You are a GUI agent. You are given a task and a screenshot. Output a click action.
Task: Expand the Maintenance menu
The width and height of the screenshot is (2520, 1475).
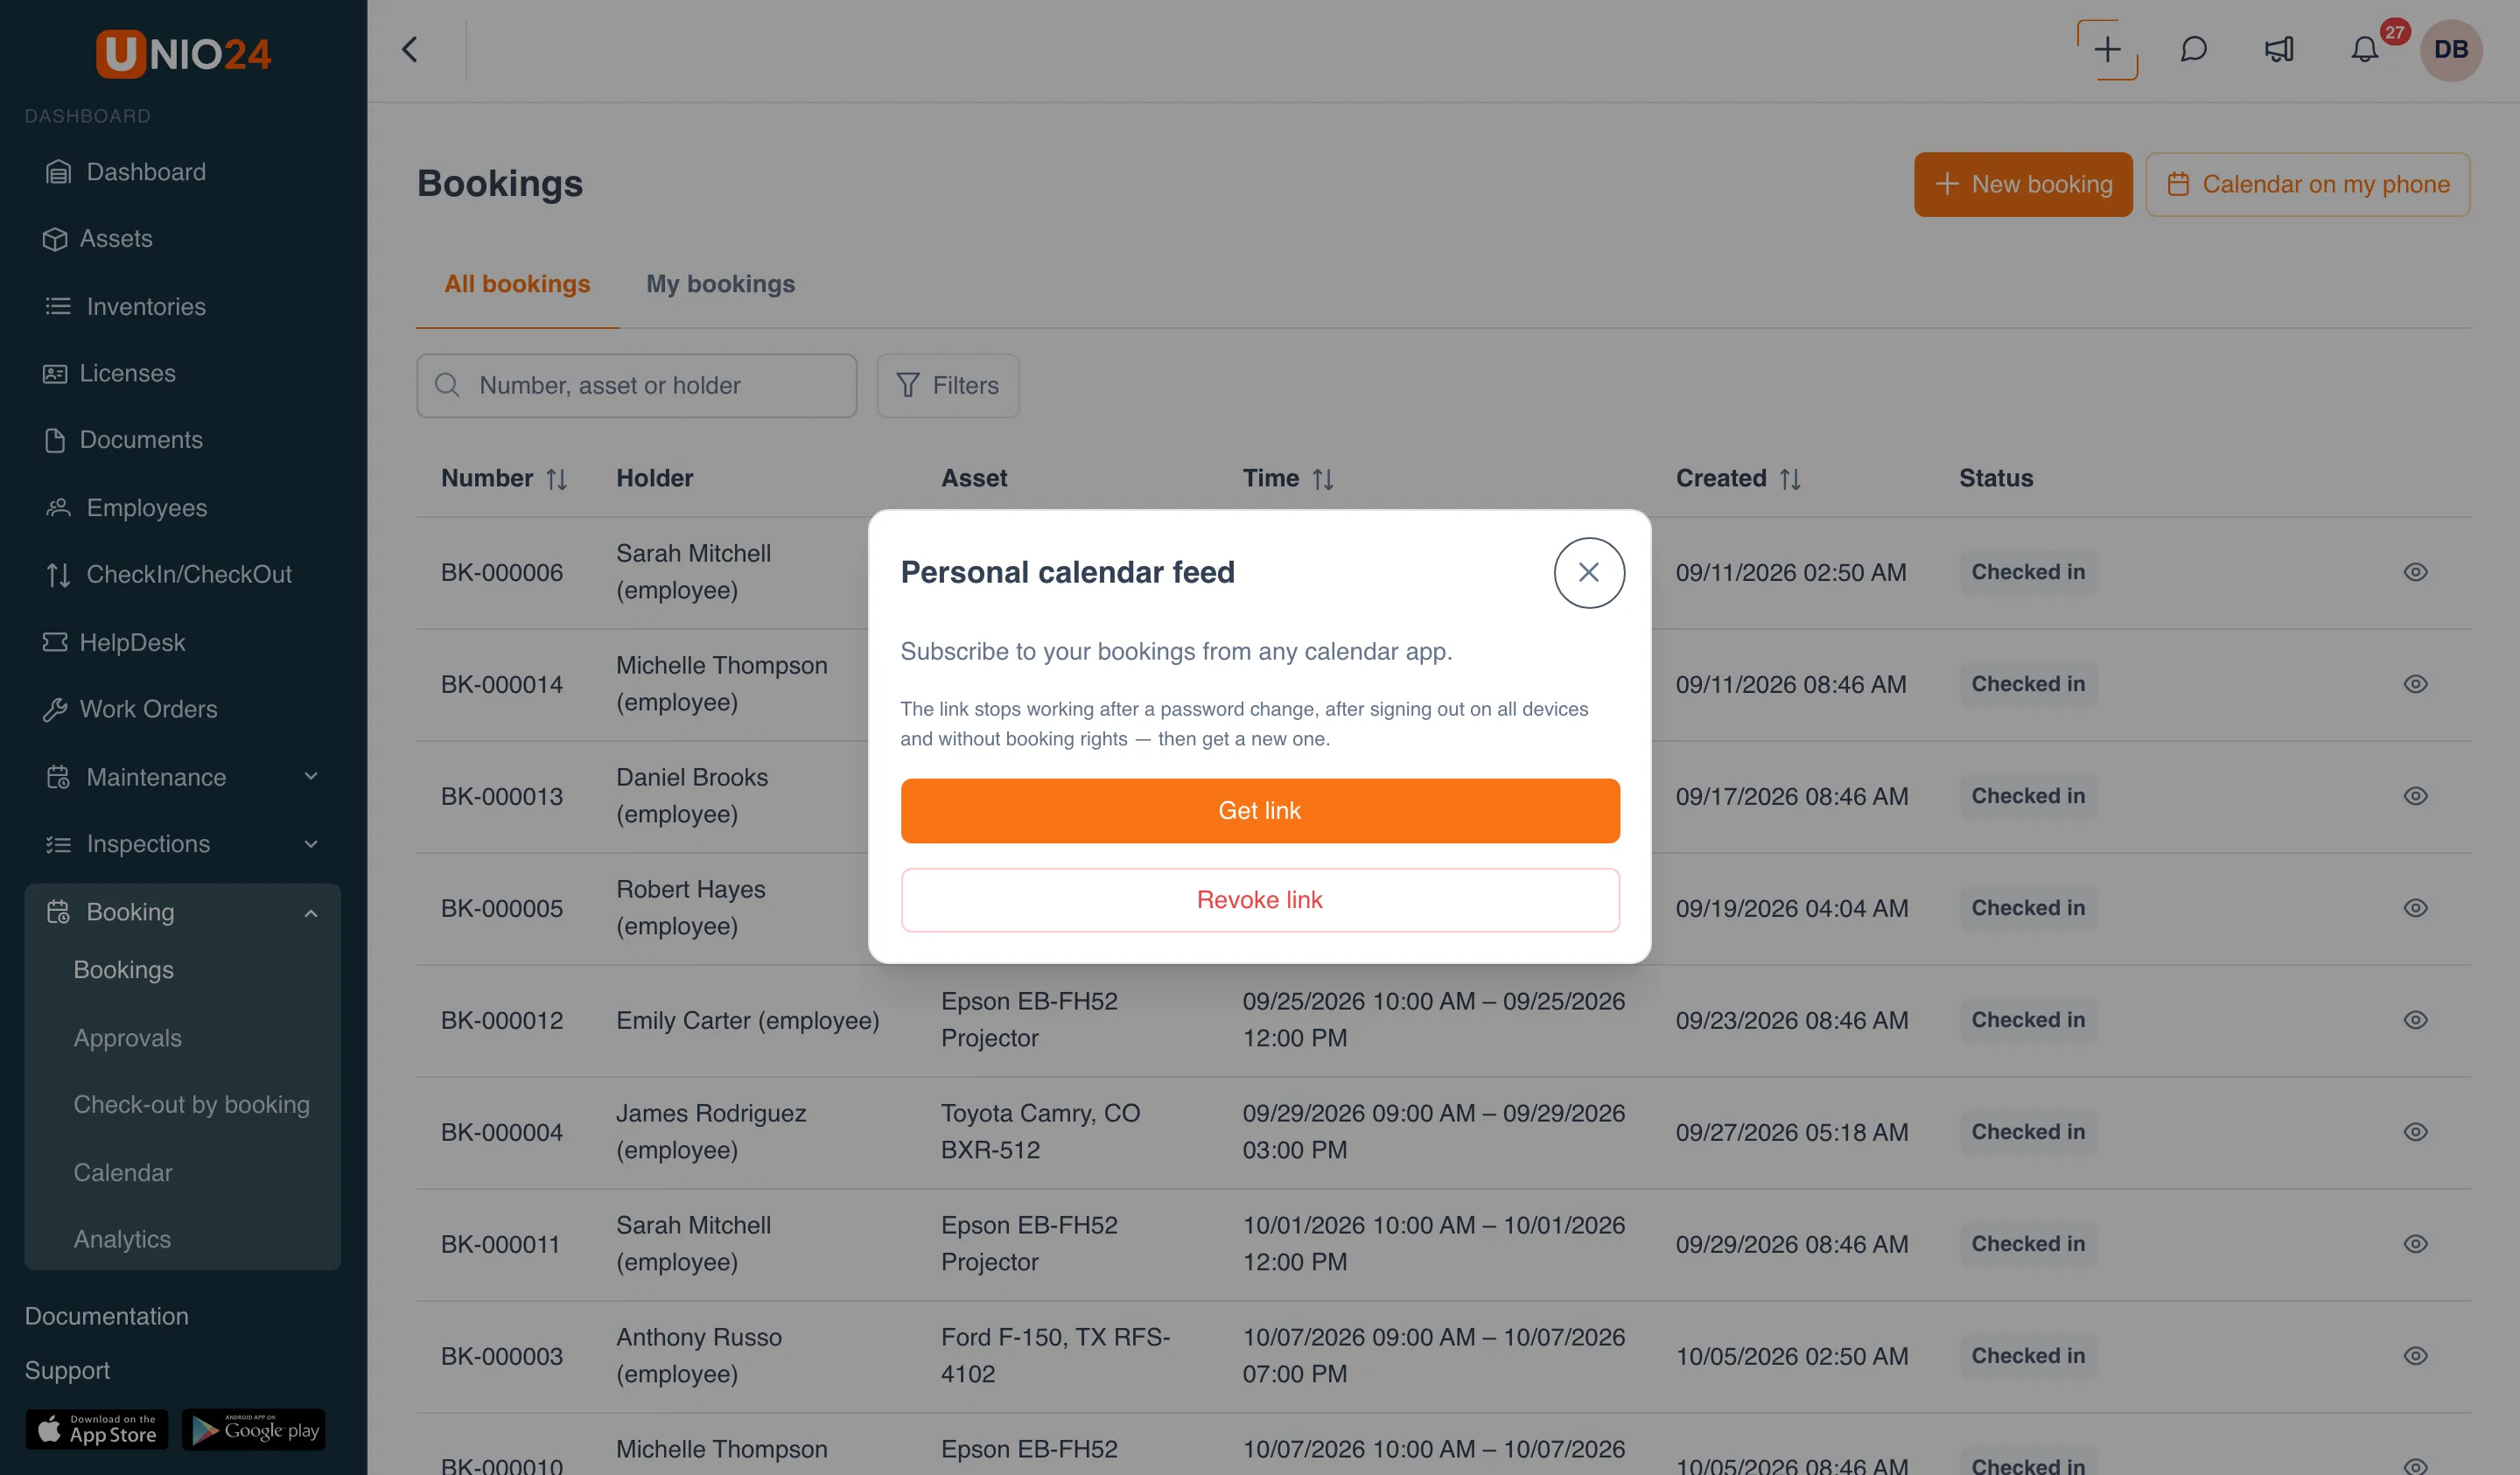183,777
